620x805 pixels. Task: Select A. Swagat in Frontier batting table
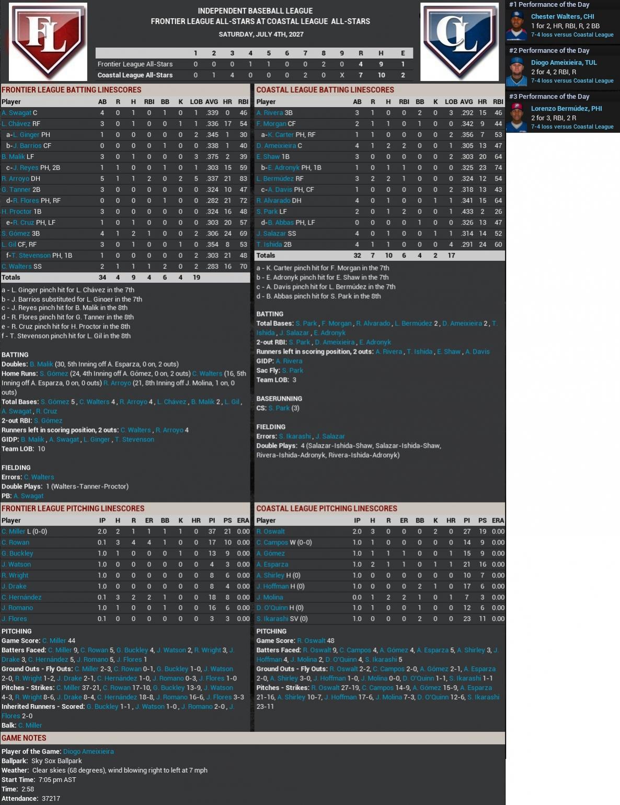(17, 113)
